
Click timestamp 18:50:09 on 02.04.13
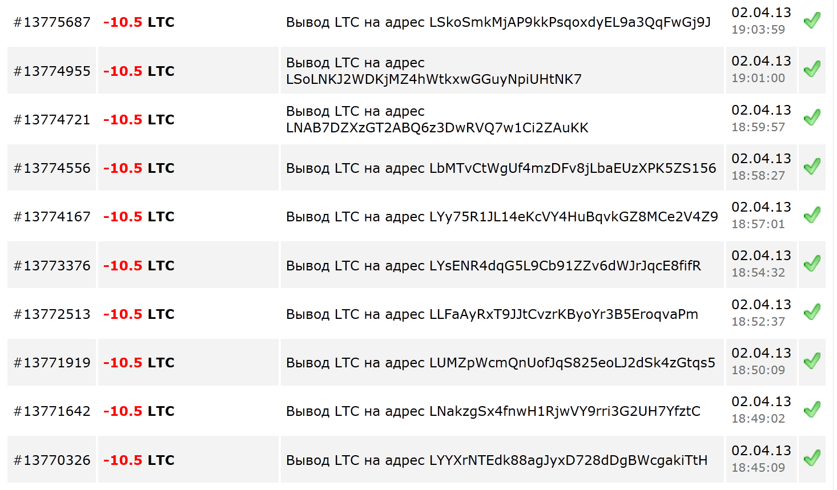coord(758,370)
